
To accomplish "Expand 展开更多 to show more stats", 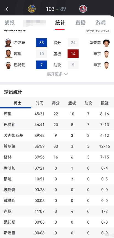I will click(x=57, y=74).
